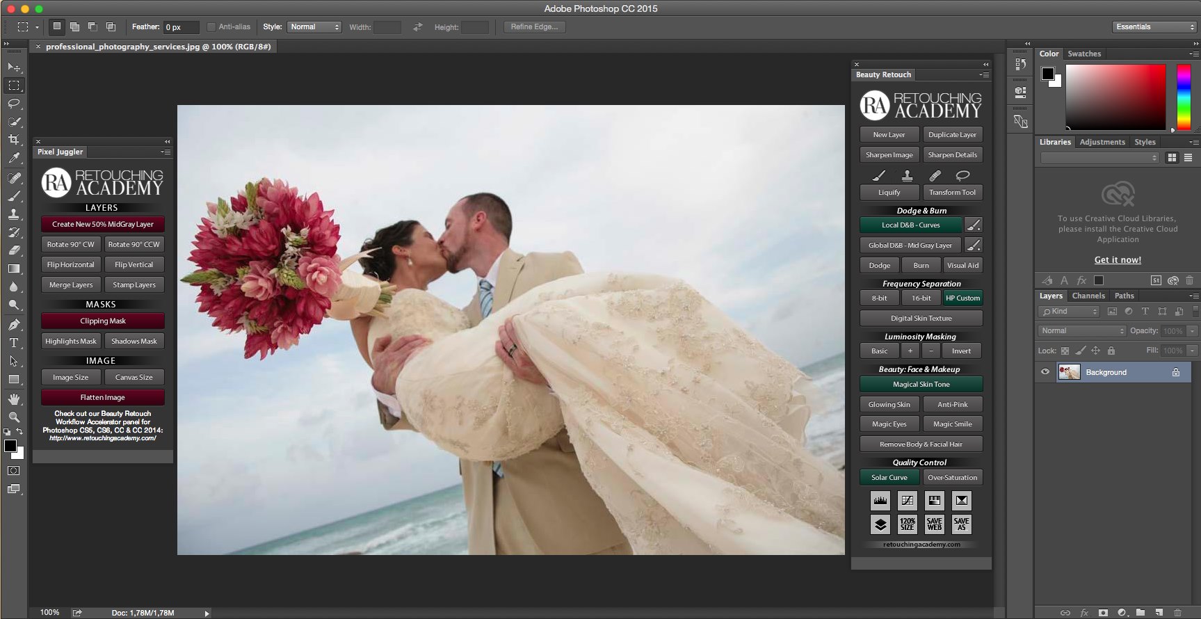Select the Gradient tool

click(x=14, y=268)
